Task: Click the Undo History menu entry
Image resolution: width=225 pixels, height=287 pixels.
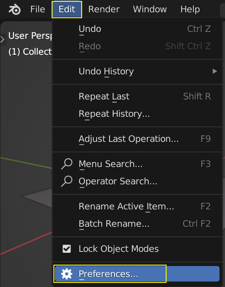Action: pyautogui.click(x=137, y=71)
